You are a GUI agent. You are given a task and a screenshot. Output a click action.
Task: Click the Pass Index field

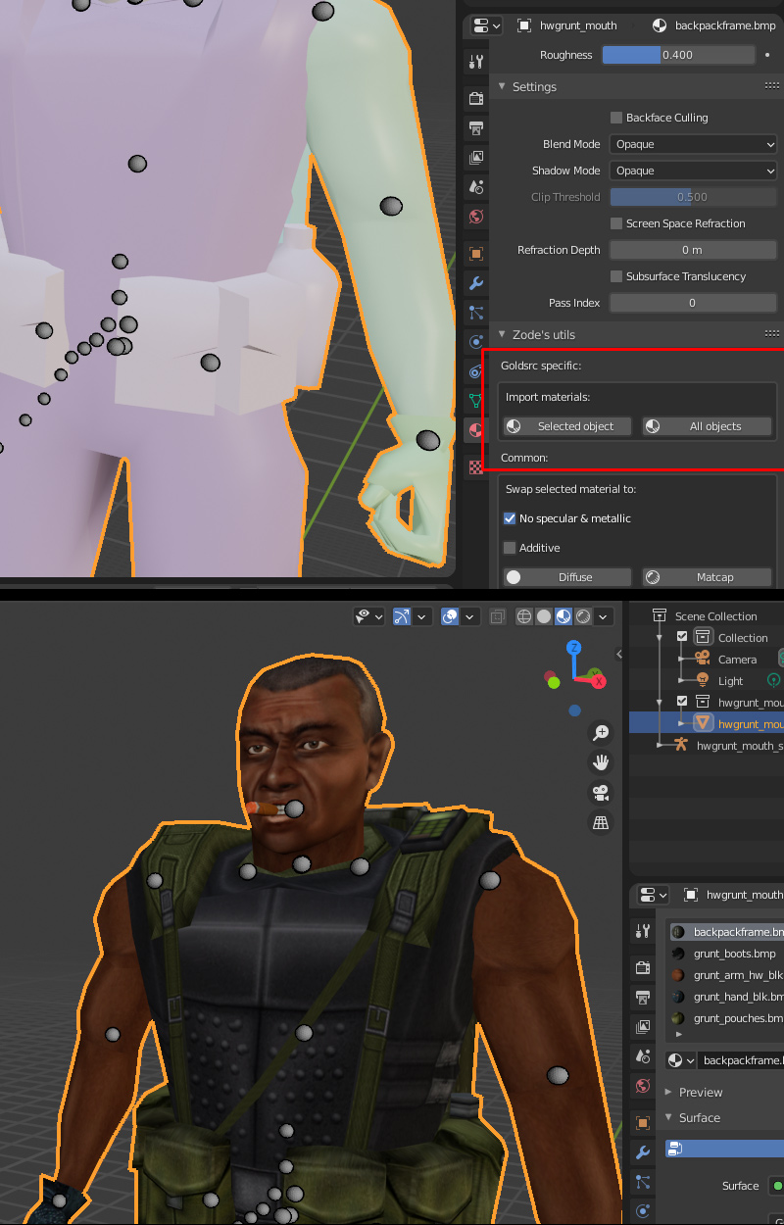(x=693, y=303)
